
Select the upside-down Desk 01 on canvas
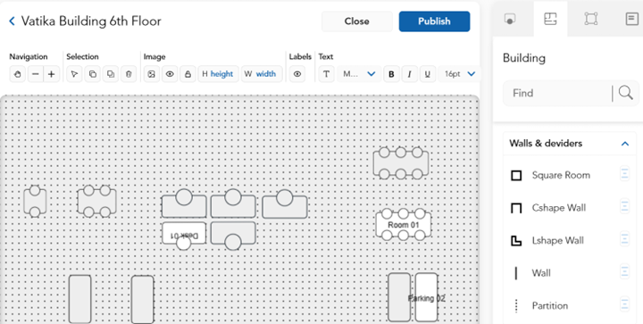(184, 235)
